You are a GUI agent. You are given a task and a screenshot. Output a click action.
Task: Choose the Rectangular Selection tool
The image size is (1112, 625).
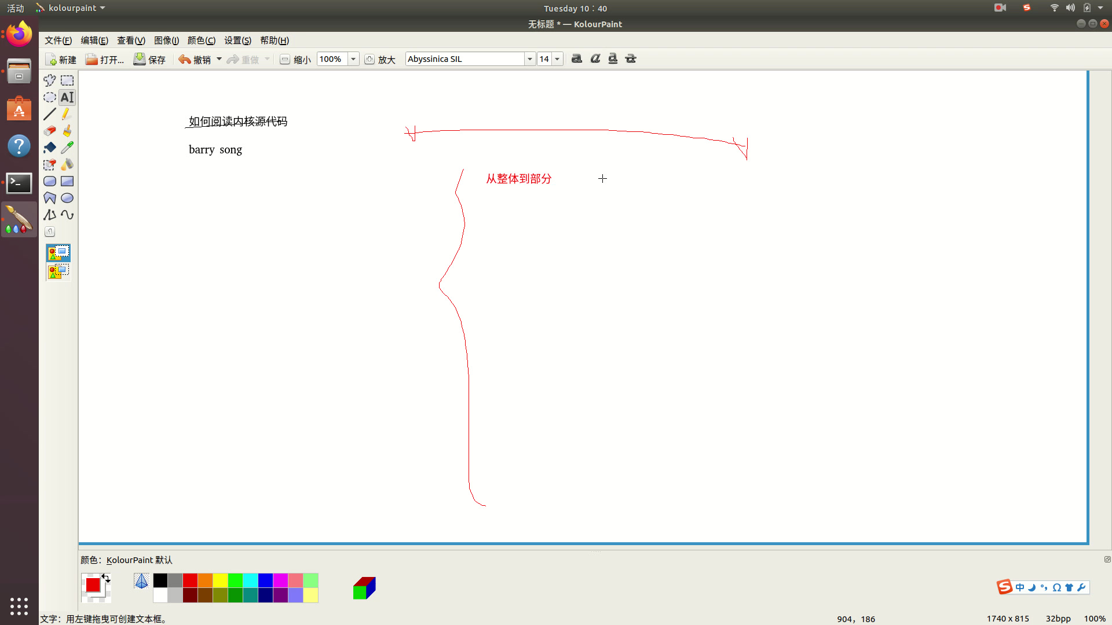tap(67, 80)
